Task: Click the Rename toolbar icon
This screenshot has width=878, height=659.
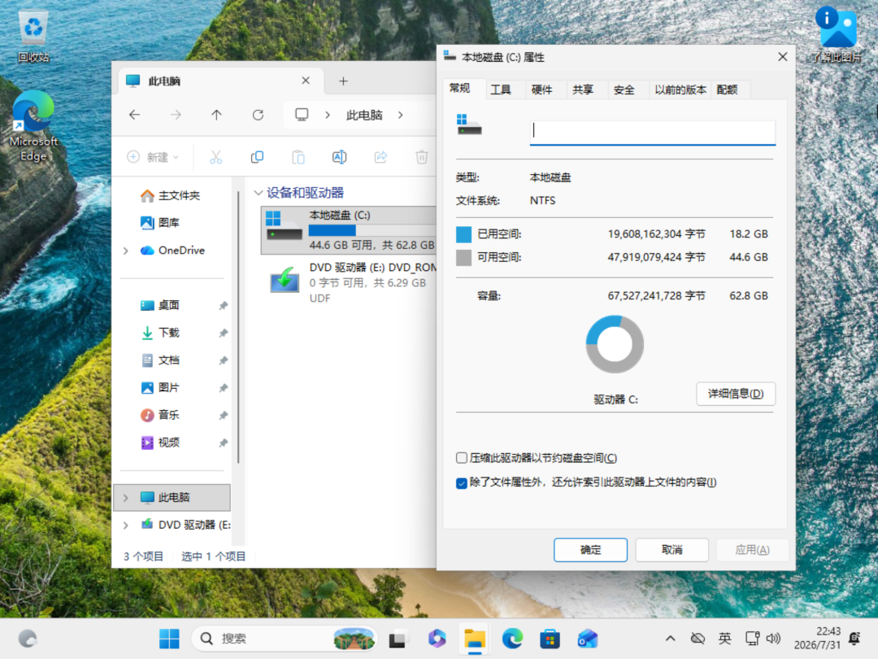Action: click(339, 157)
